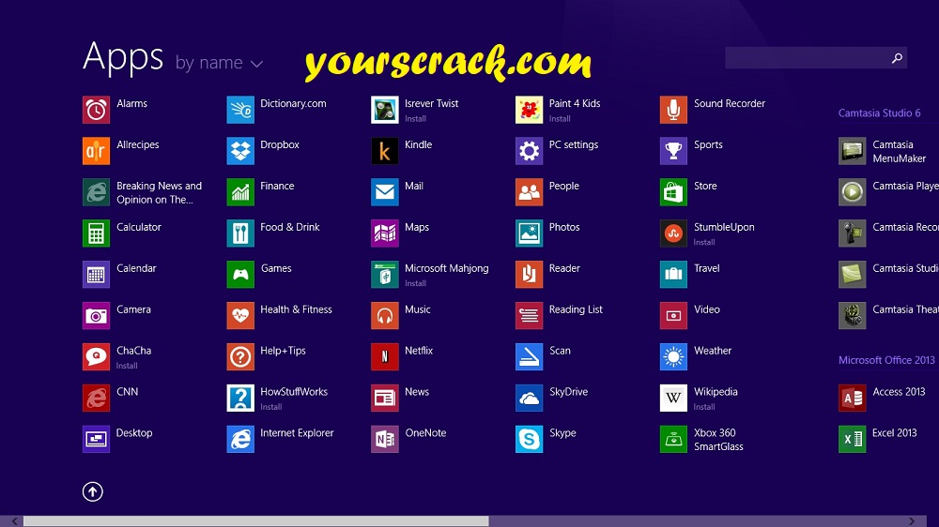Screen dimensions: 939x527
Task: Open the Finance app icon
Action: click(240, 192)
